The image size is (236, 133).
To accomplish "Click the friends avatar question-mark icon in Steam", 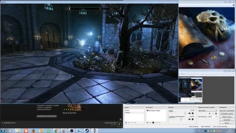I will pos(119,125).
